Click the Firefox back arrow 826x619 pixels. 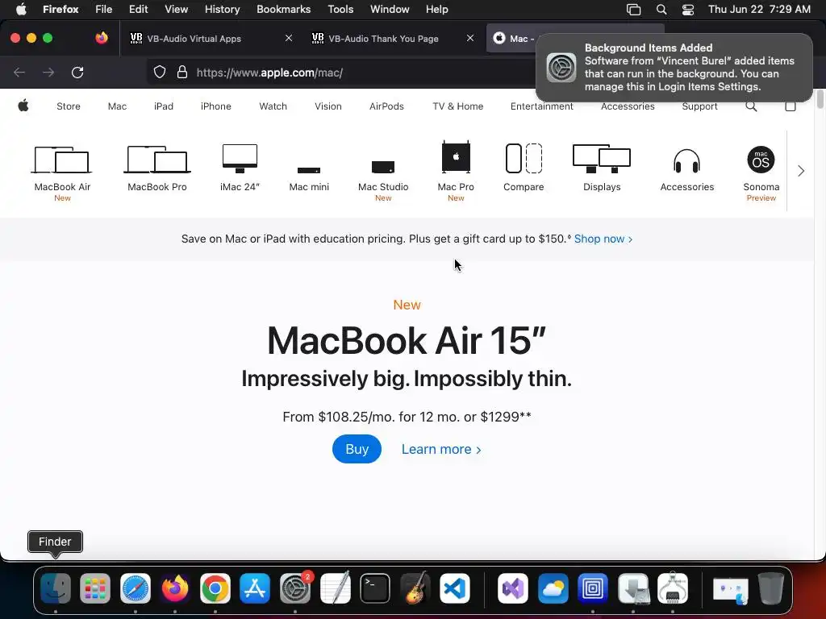pos(19,72)
